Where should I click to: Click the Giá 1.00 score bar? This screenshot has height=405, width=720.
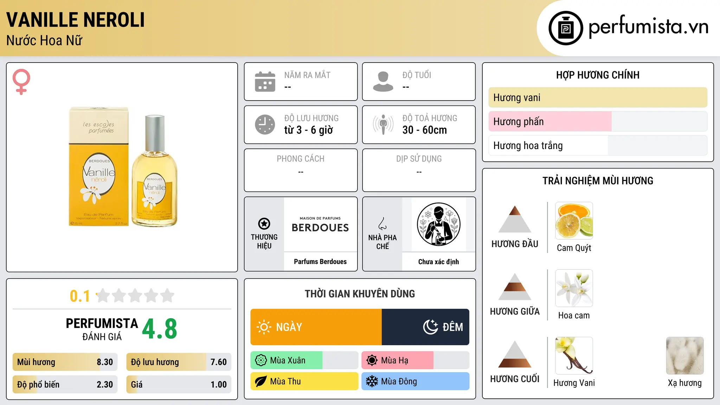click(x=179, y=384)
